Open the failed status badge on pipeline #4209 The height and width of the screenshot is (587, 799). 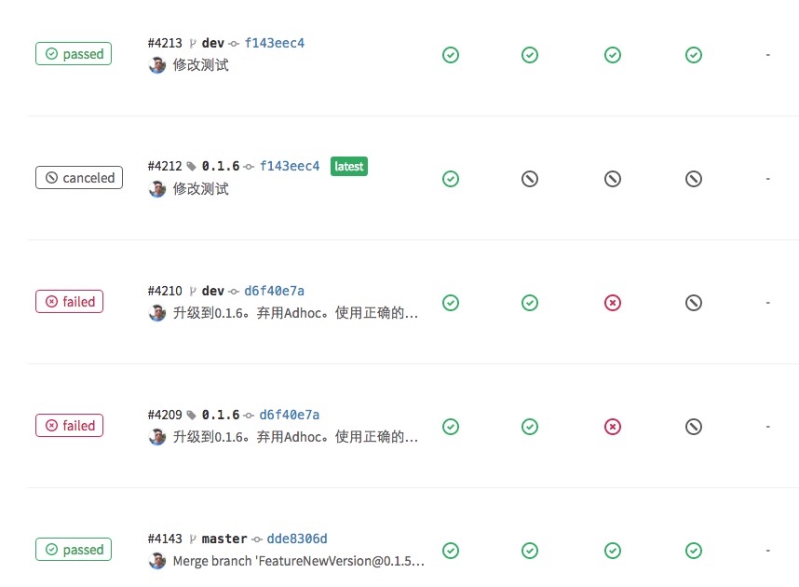[x=69, y=425]
